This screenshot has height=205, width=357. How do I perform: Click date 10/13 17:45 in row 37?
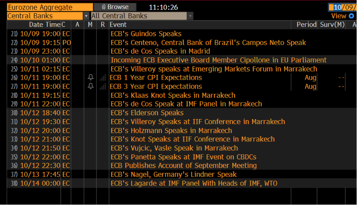(40, 175)
